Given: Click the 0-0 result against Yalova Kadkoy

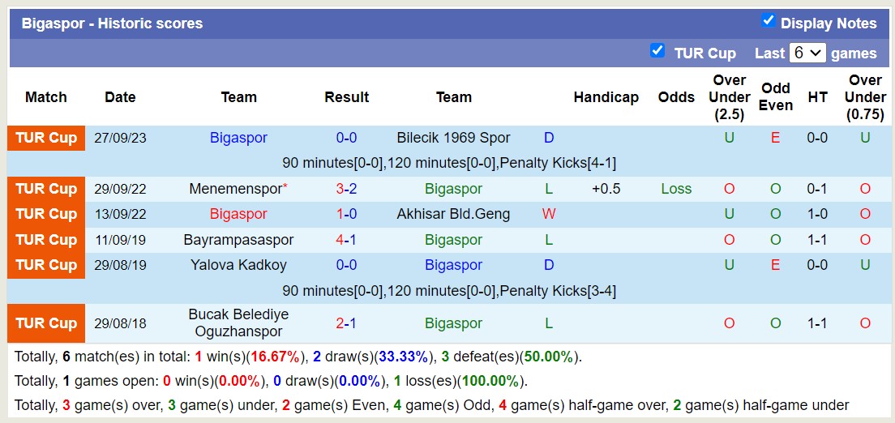Looking at the screenshot, I should [346, 265].
